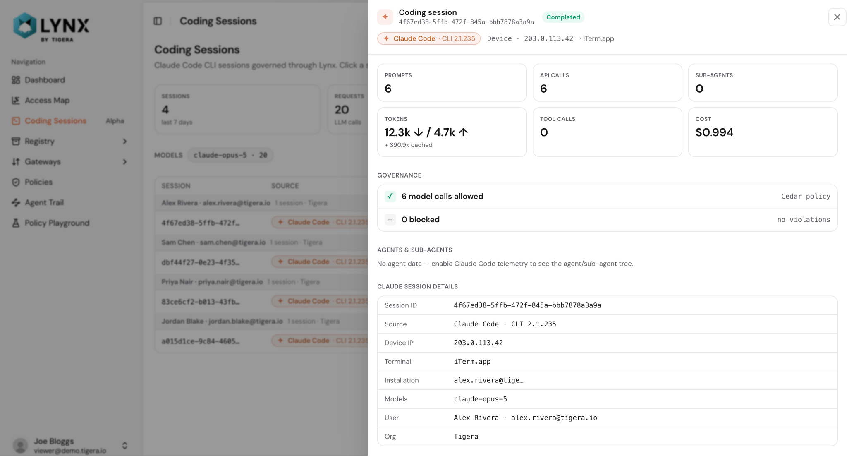Click the green check icon for allowed calls
The image size is (847, 456).
[x=390, y=196]
